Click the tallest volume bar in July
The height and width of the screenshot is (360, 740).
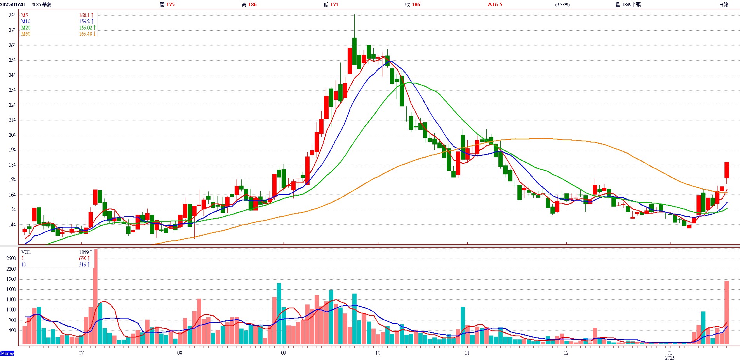[96, 297]
